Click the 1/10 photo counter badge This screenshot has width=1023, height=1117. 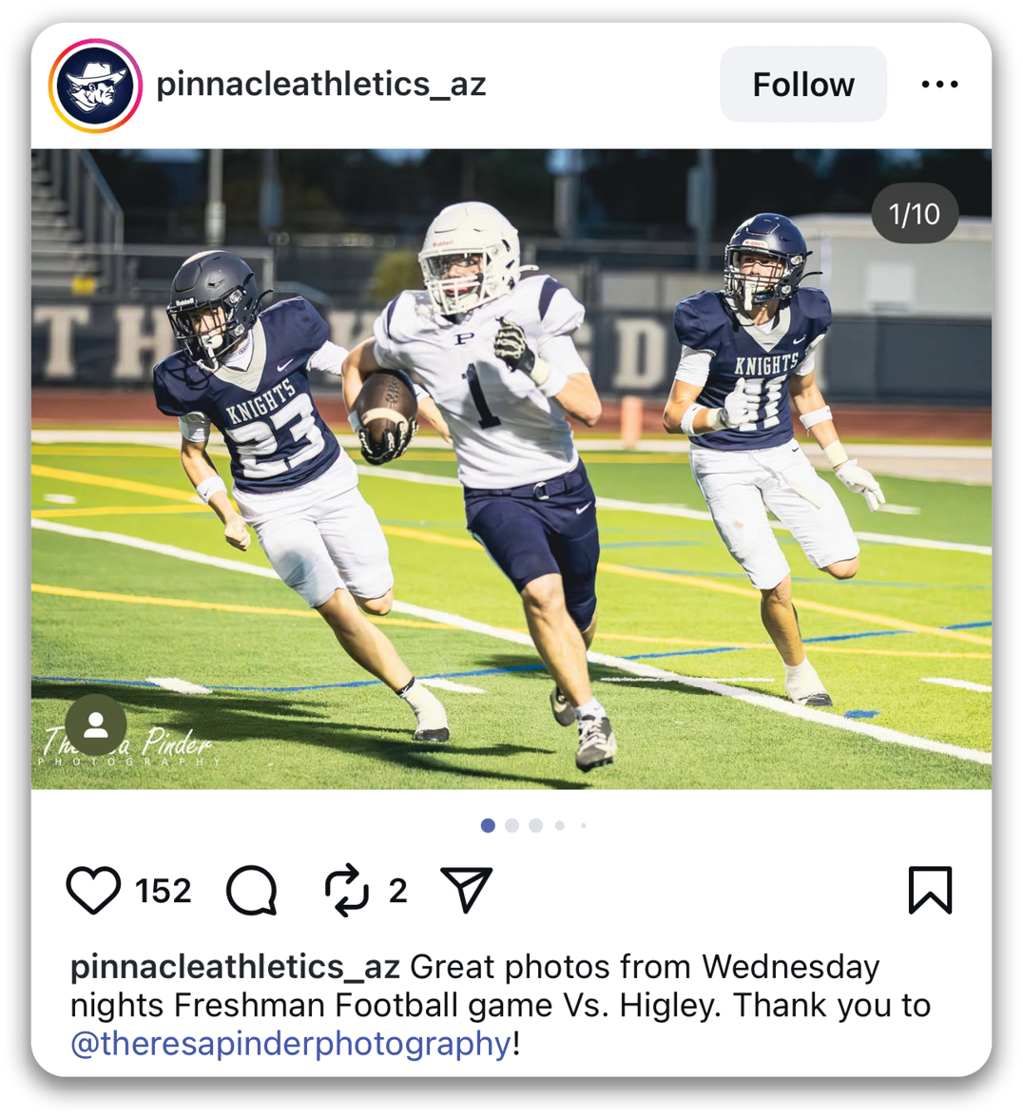click(x=914, y=214)
